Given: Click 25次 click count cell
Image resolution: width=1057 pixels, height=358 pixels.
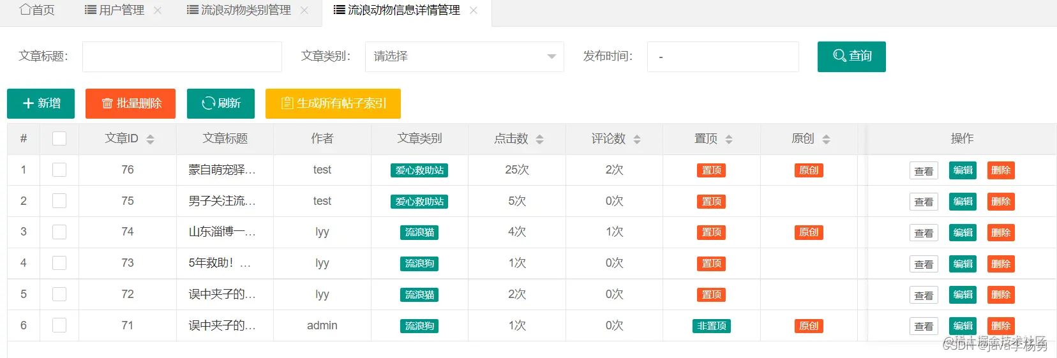Looking at the screenshot, I should [517, 170].
